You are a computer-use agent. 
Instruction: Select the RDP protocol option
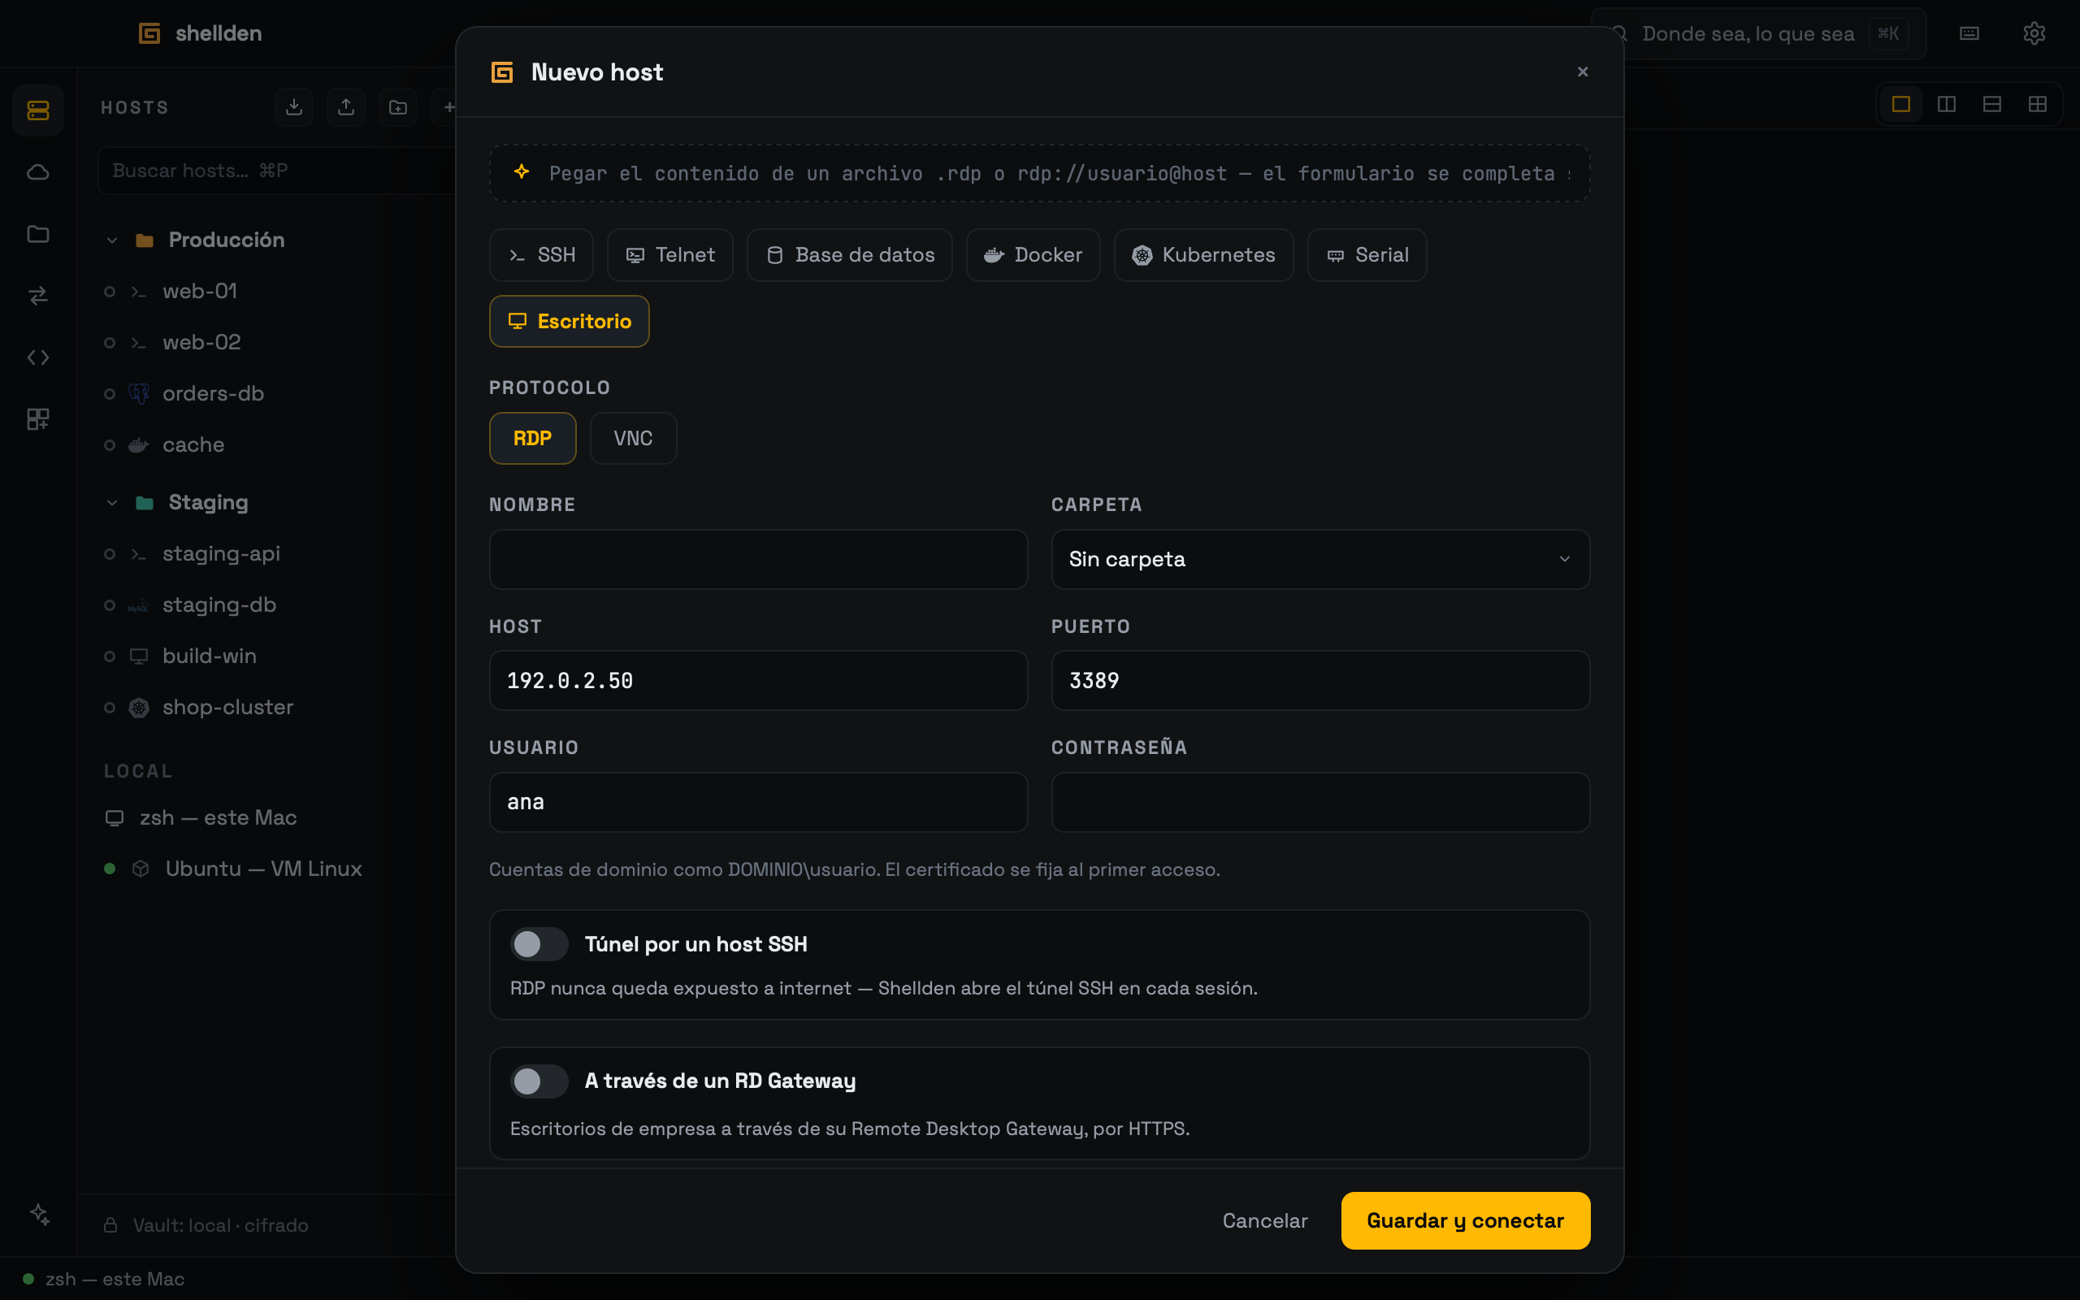533,439
